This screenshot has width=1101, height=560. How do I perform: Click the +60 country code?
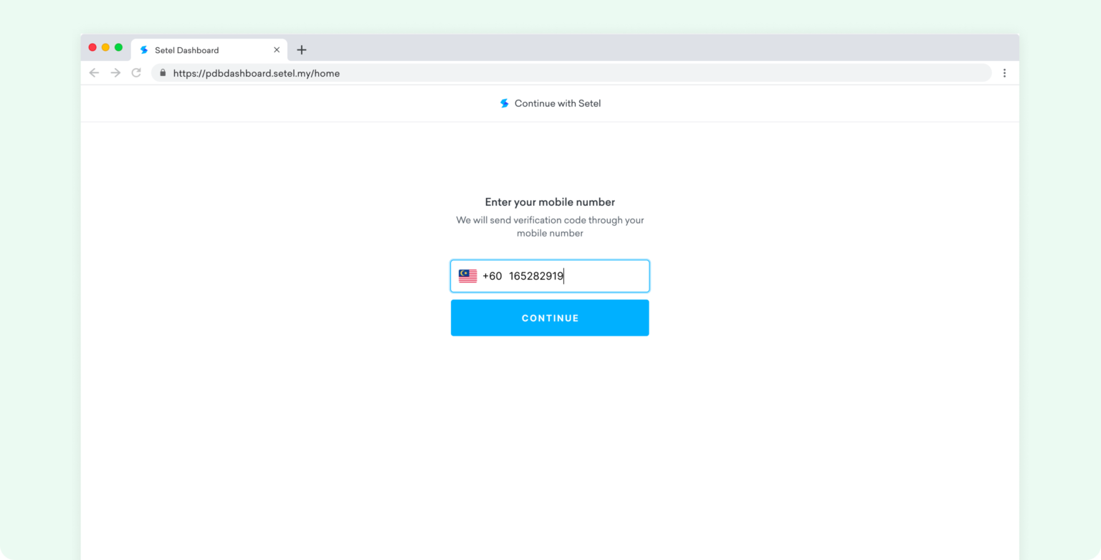pyautogui.click(x=492, y=276)
